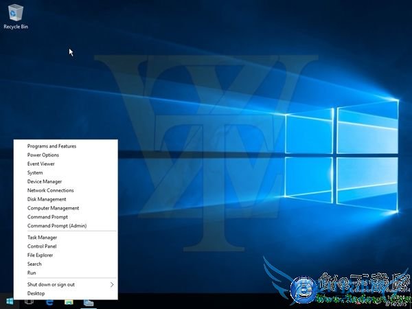The image size is (412, 309).
Task: Launch Computer Management
Action: [x=66, y=208]
